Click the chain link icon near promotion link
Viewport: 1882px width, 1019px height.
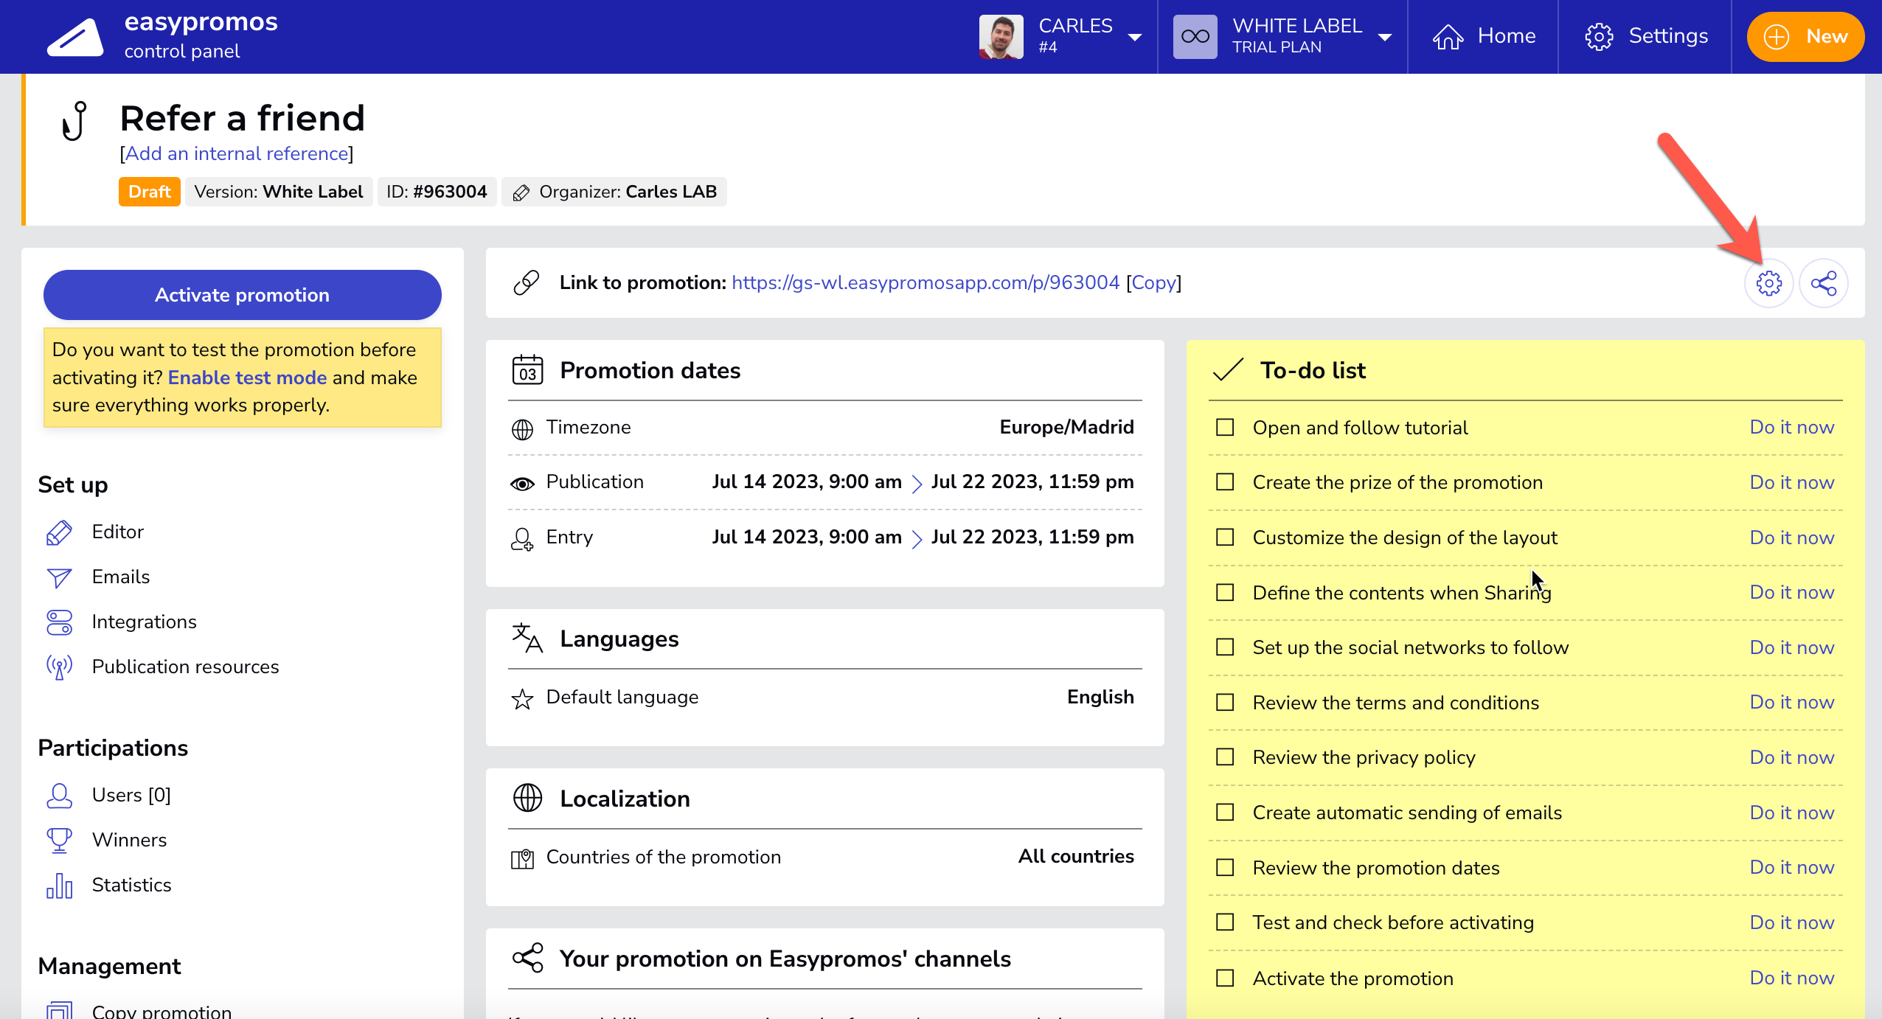(527, 282)
